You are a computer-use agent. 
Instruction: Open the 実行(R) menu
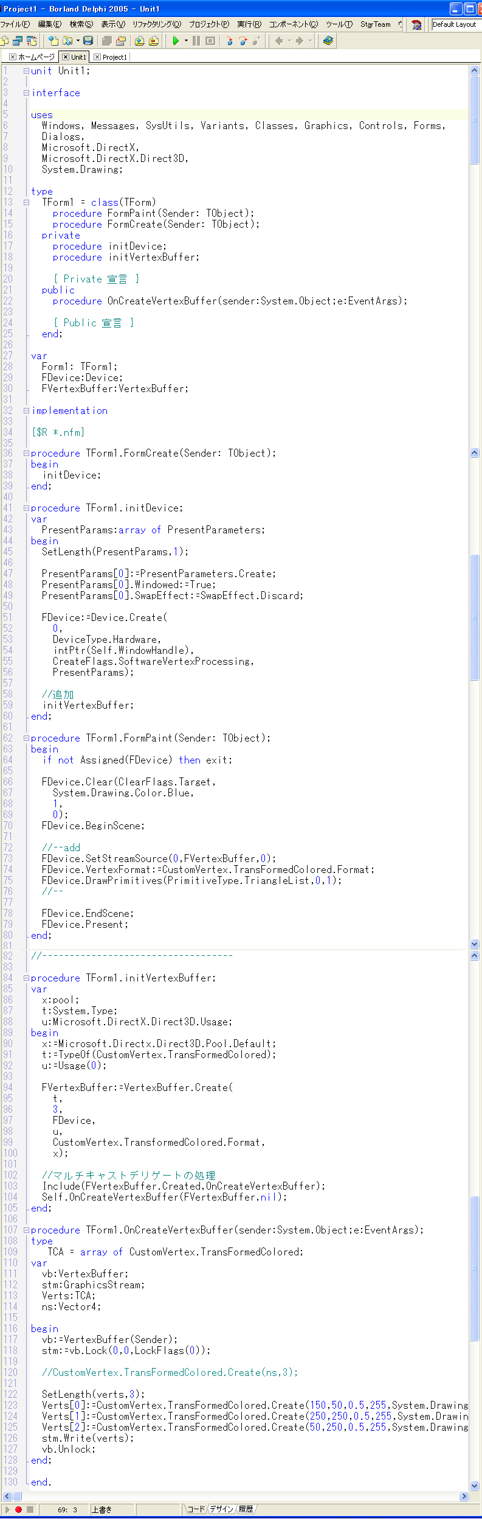[x=249, y=24]
